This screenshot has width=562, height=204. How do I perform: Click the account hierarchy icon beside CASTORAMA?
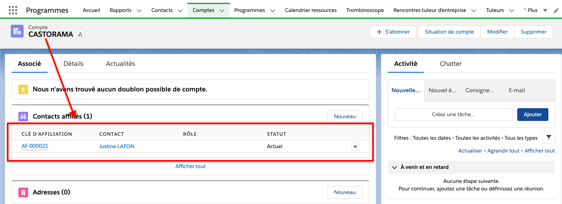point(80,34)
